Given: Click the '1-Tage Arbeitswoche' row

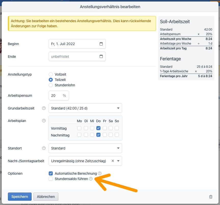Looking at the screenshot, I should 186,71.
